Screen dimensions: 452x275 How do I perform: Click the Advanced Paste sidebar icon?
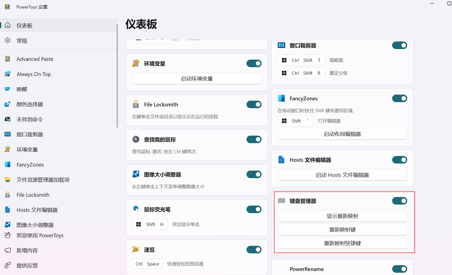[8, 59]
